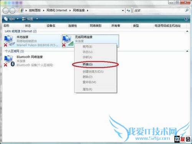Open the dropdown arrow next to 视图
The width and height of the screenshot is (192, 144).
point(37,19)
